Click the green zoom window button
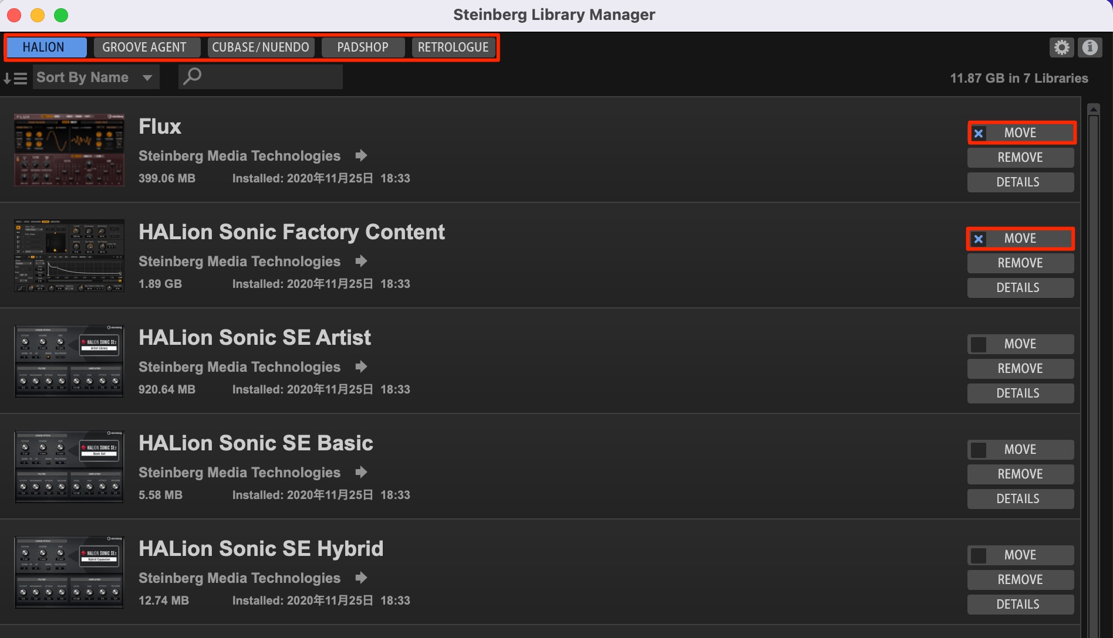This screenshot has width=1113, height=638. (61, 15)
